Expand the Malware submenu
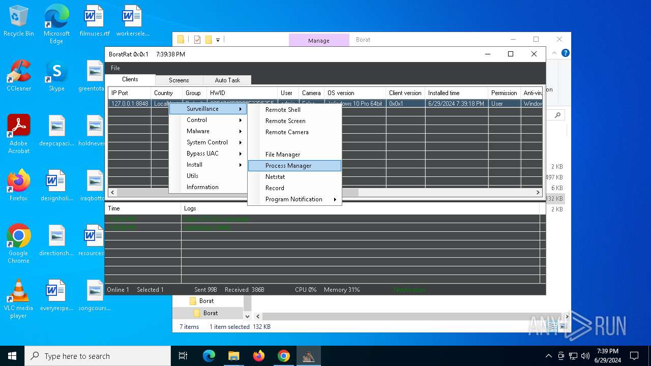 pos(208,131)
